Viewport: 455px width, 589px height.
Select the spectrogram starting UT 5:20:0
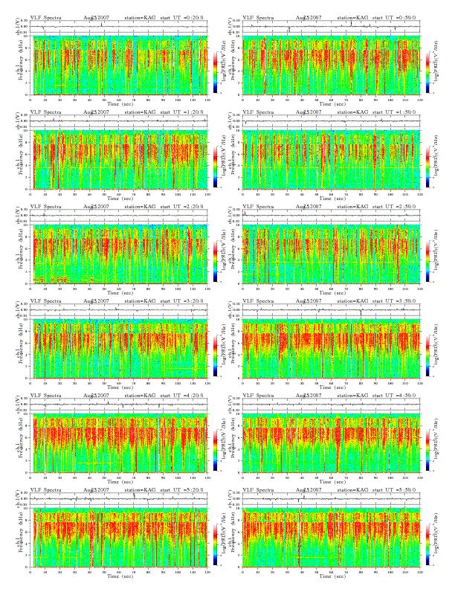119,538
